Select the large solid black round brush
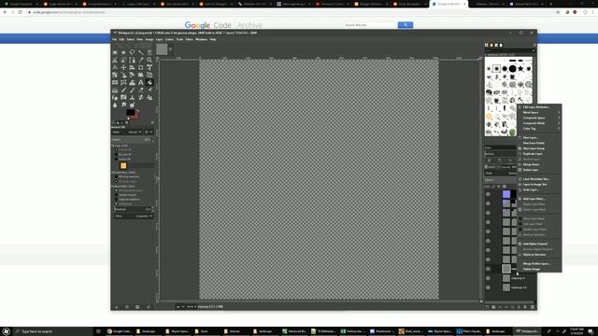 click(x=513, y=68)
